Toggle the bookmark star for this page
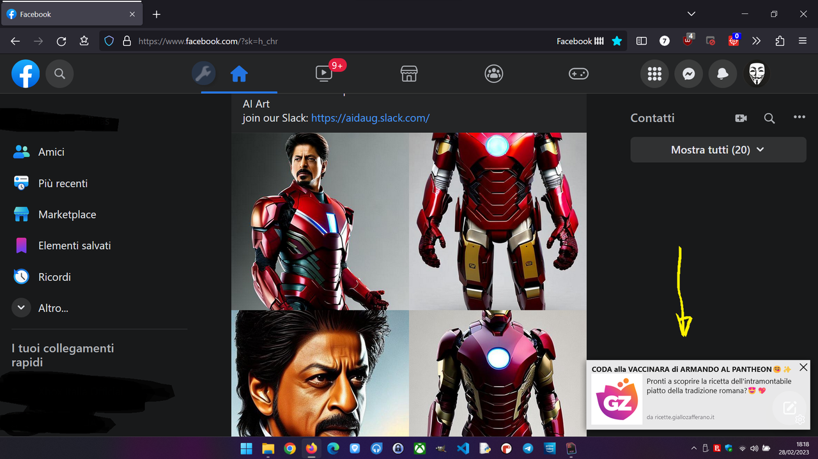Viewport: 818px width, 459px height. pos(617,41)
